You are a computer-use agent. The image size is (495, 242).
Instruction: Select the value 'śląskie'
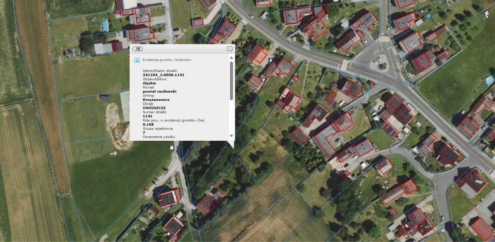[x=148, y=83]
